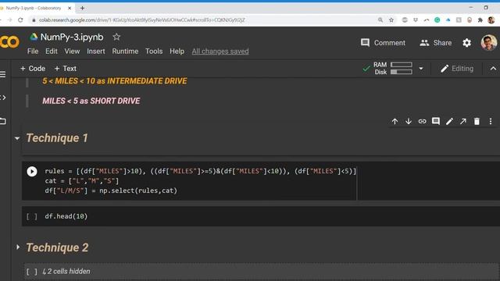Screen dimensions: 500x281
Task: View the site security lock icon
Action: click(x=33, y=20)
